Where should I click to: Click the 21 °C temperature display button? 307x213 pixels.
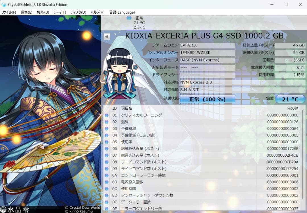click(x=290, y=99)
